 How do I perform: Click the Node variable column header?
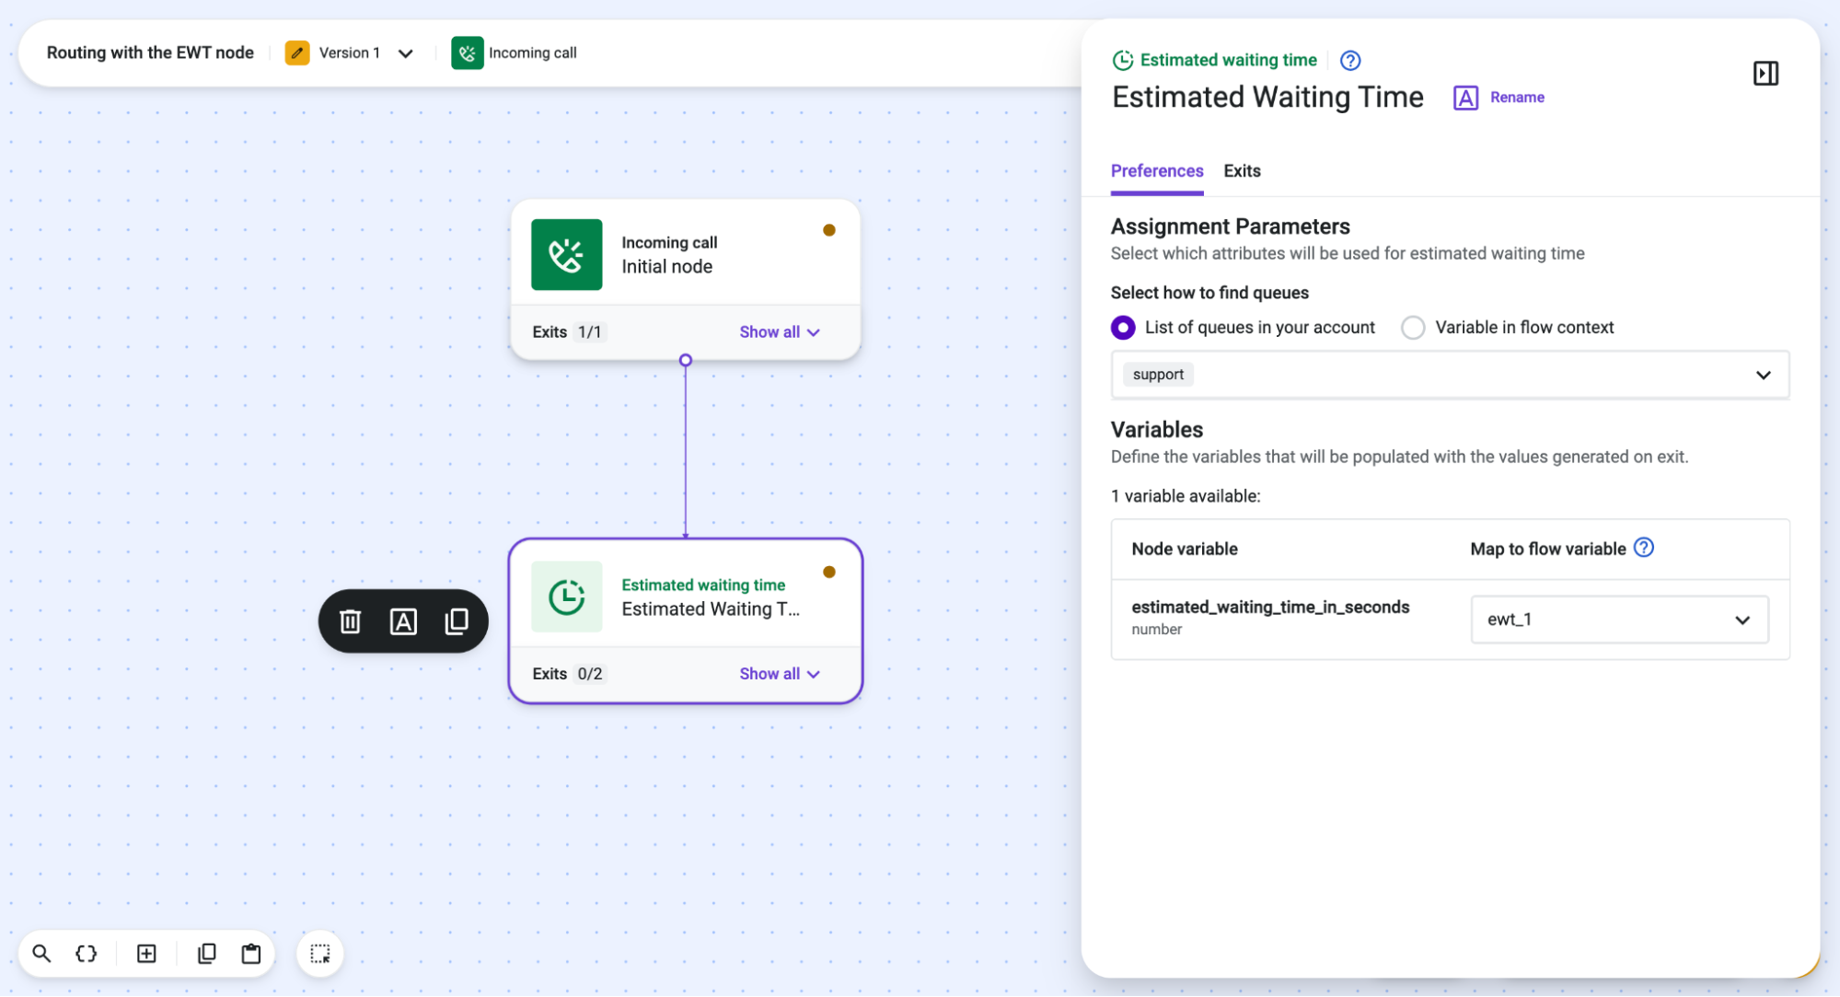click(x=1184, y=549)
